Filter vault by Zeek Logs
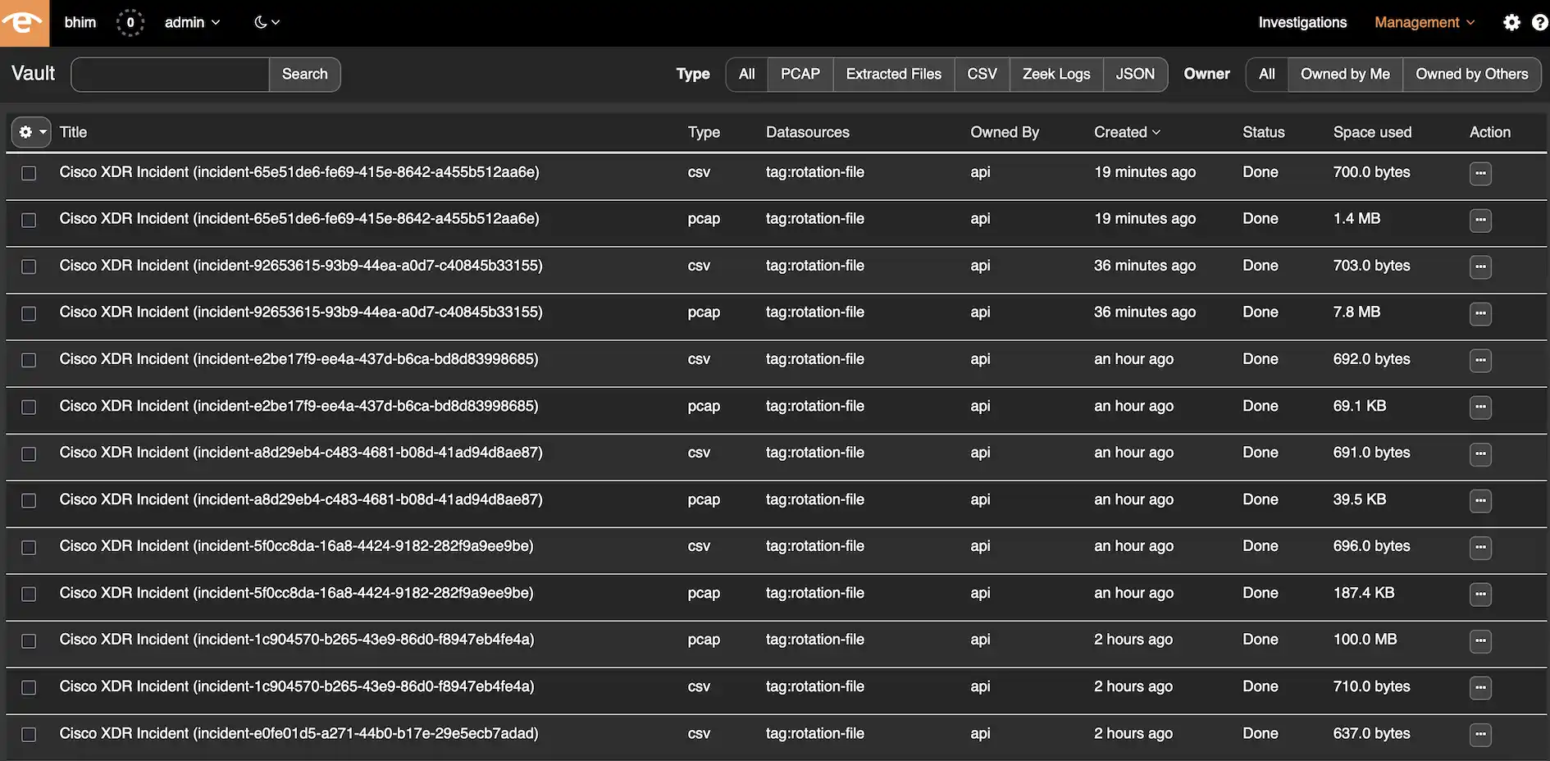Image resolution: width=1550 pixels, height=761 pixels. [1056, 75]
